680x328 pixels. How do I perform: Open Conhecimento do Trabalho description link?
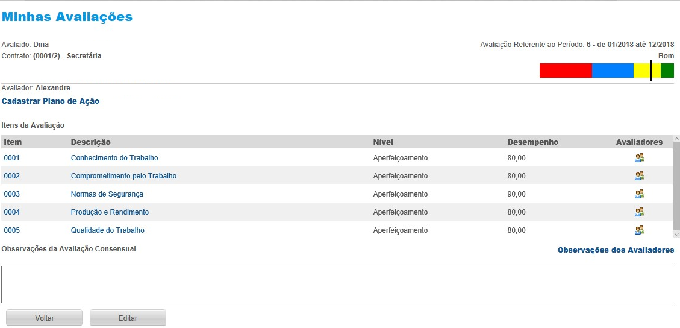[x=114, y=158]
